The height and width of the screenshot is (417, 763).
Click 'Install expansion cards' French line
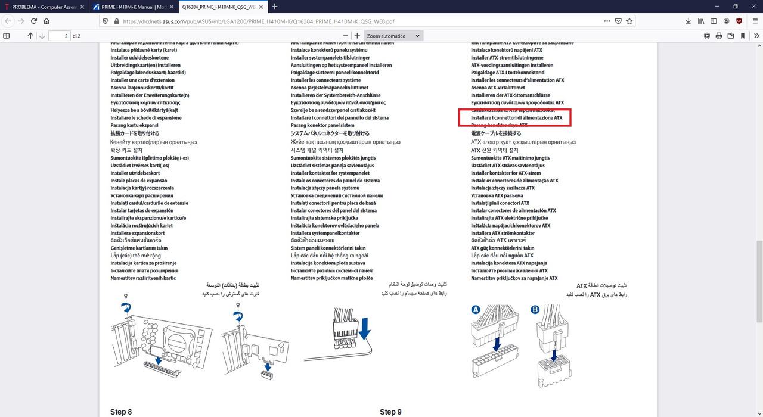click(x=142, y=80)
